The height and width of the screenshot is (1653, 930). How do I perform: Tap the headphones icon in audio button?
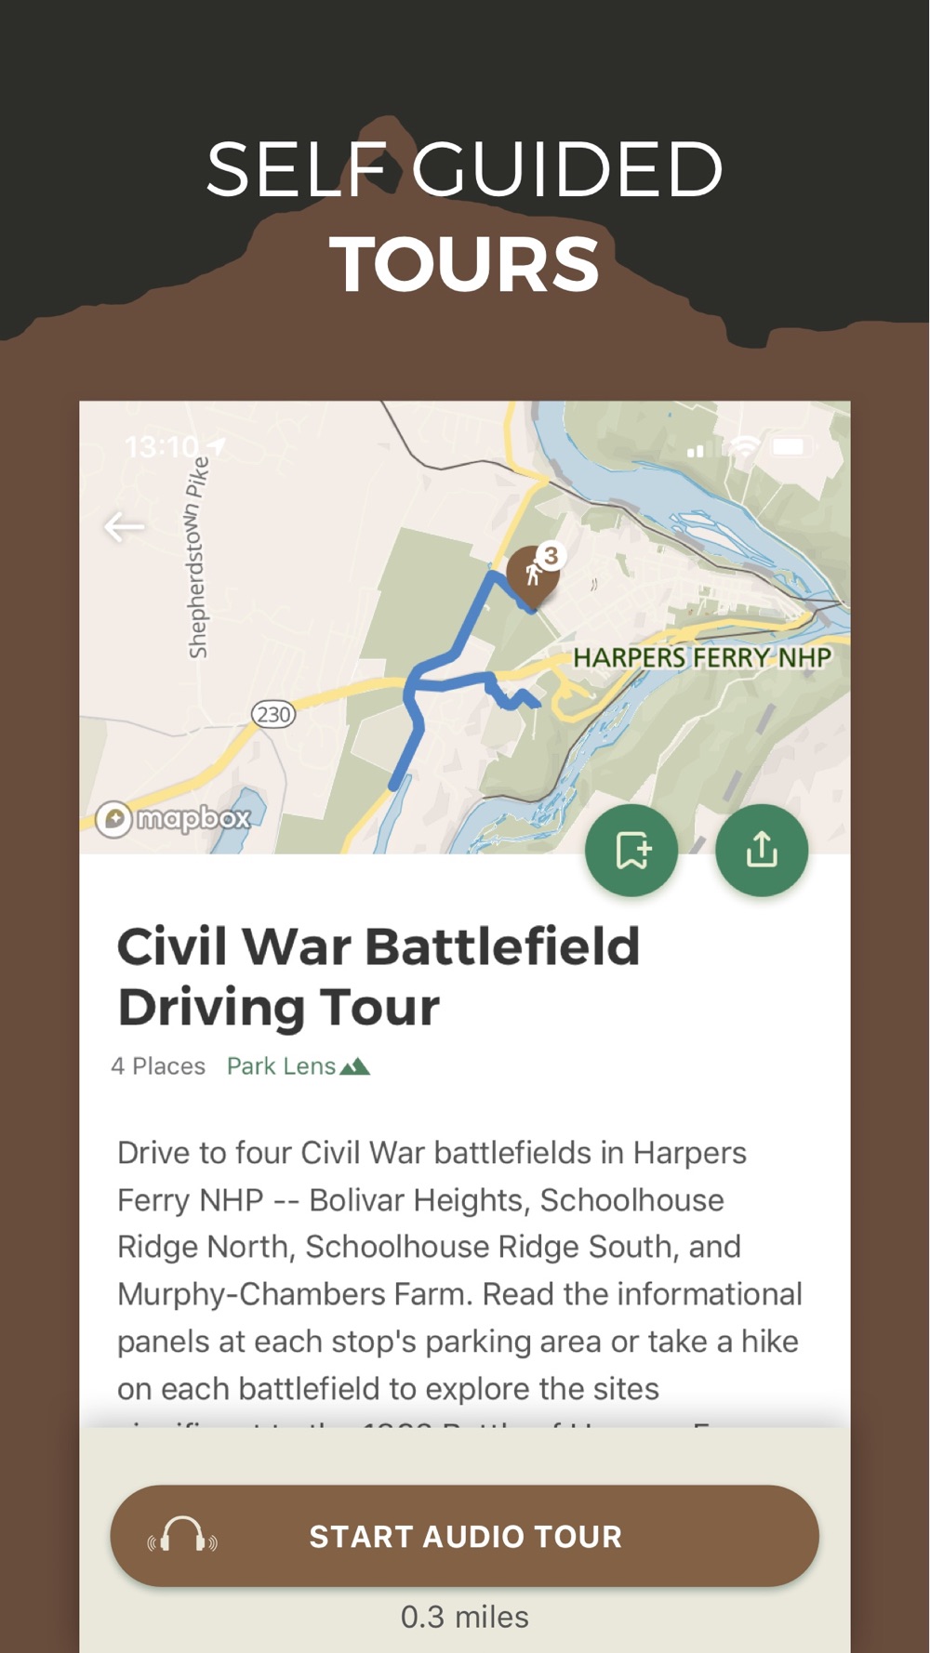tap(182, 1535)
